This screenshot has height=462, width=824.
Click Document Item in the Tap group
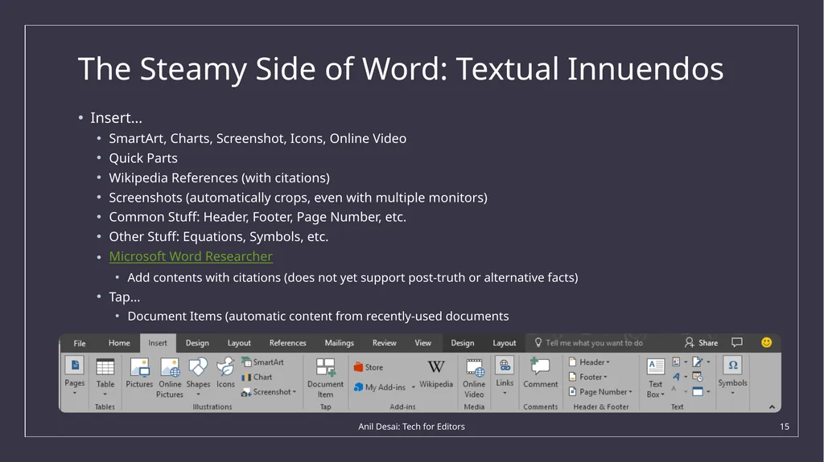click(x=325, y=378)
